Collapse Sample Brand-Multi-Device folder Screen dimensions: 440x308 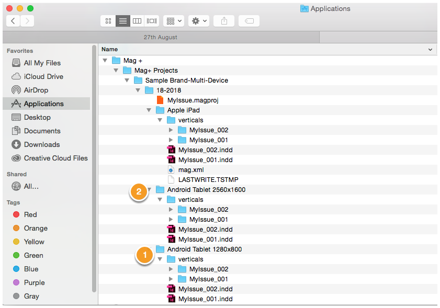[x=127, y=80]
